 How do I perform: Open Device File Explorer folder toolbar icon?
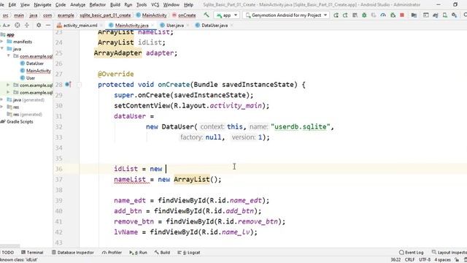[x=414, y=15]
